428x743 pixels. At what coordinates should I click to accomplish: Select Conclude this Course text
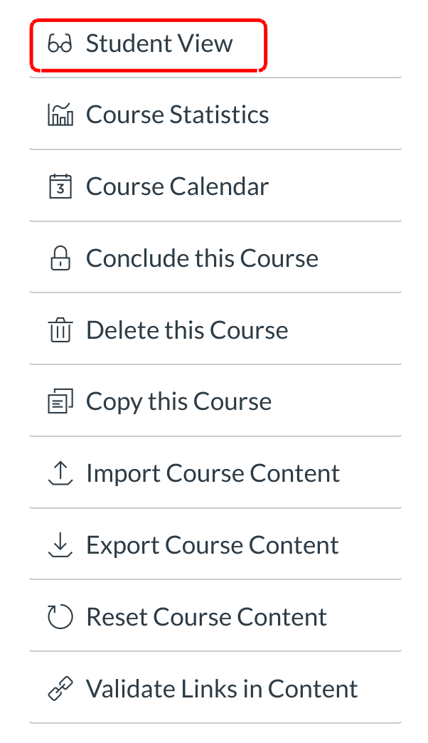(x=202, y=258)
